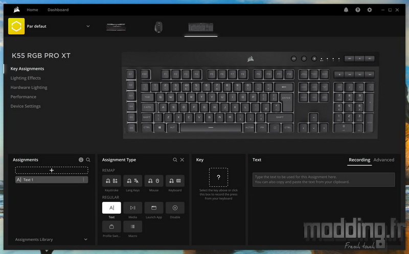
Task: Open Hardware Lighting section
Action: pyautogui.click(x=29, y=87)
